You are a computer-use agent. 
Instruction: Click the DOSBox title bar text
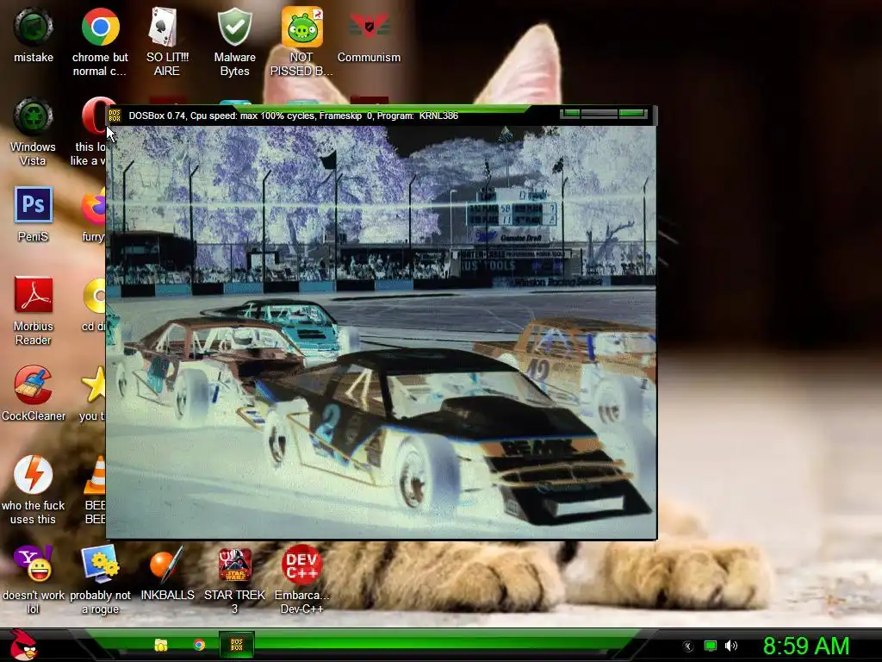(x=293, y=116)
